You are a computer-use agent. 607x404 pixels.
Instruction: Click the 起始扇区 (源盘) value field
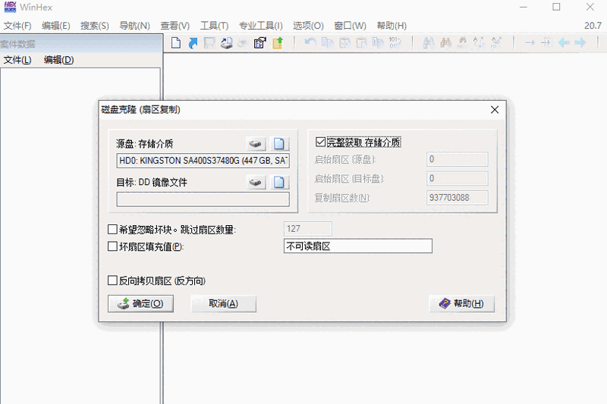(458, 159)
